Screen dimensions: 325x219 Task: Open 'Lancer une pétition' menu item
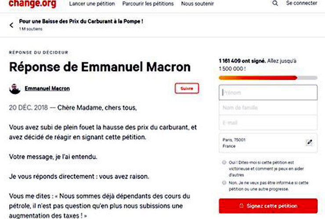click(92, 4)
